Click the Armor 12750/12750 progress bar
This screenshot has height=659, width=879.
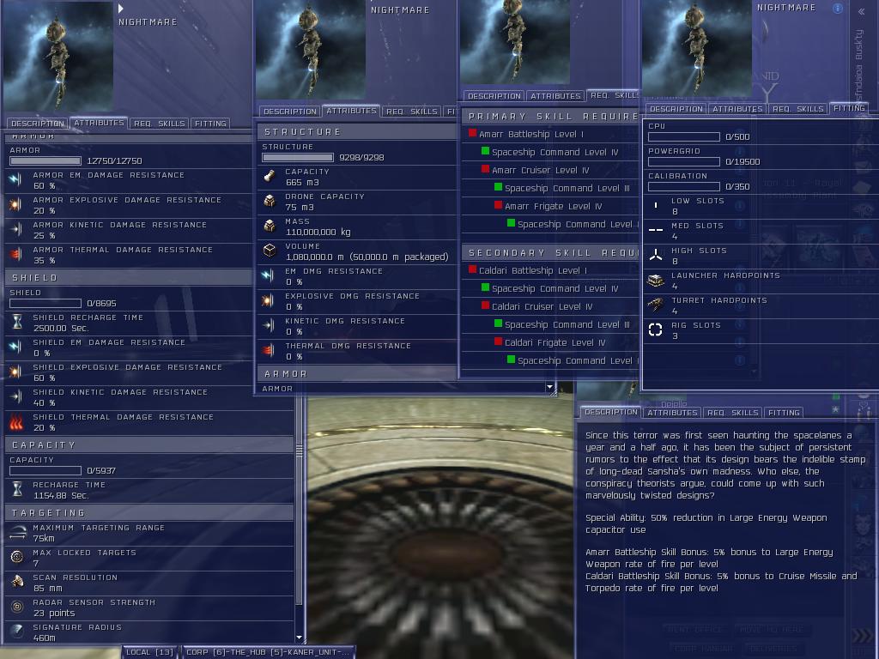45,160
